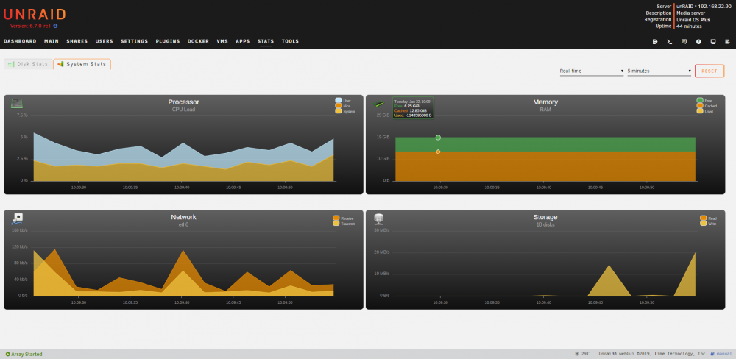Click the fan temperature icon in the footer
The width and height of the screenshot is (736, 359).
tap(576, 354)
